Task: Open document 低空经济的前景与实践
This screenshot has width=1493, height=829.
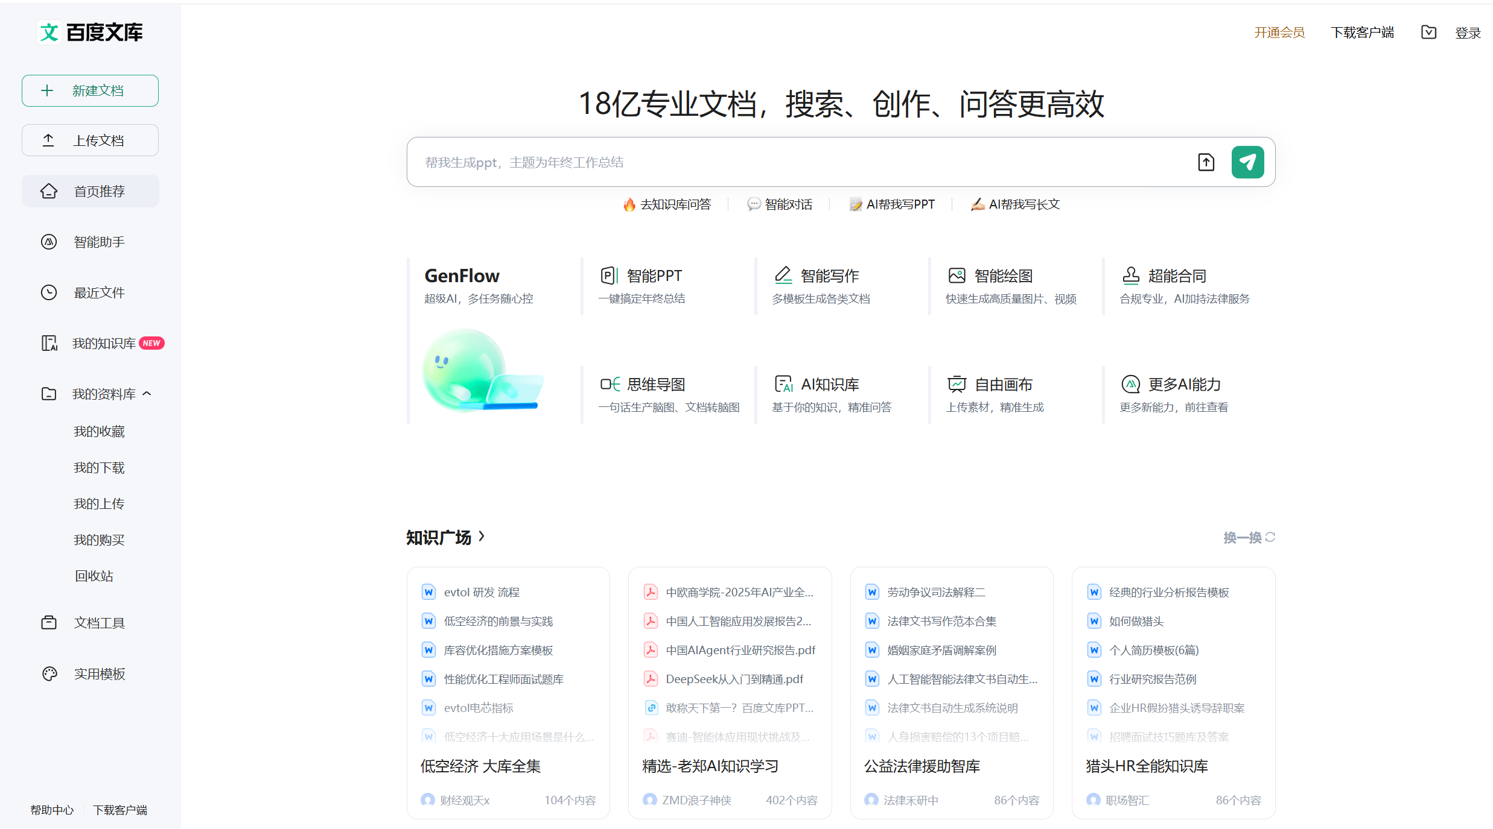Action: pos(498,621)
